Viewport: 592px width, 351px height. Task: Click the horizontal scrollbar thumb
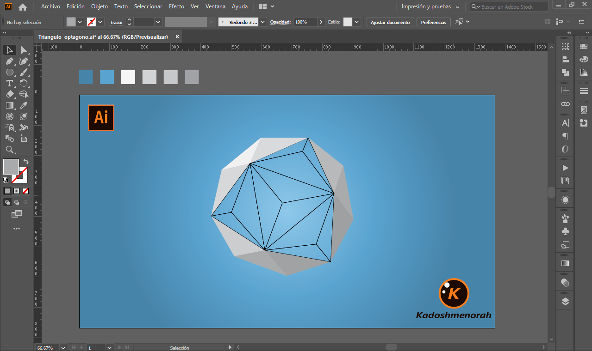(x=391, y=347)
